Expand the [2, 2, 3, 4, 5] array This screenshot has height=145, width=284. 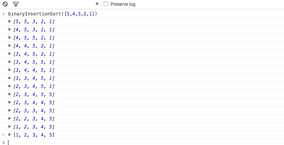point(10,118)
